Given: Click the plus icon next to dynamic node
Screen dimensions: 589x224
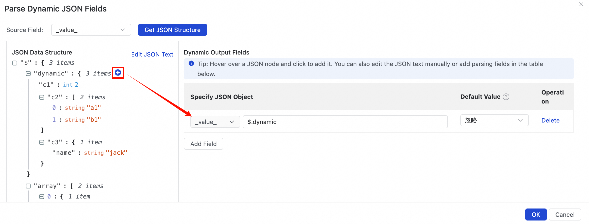Looking at the screenshot, I should point(118,73).
